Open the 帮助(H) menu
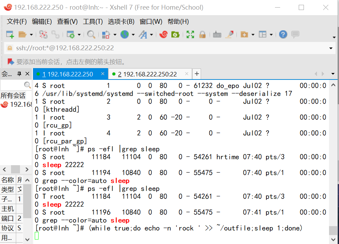This screenshot has height=244, width=339. click(178, 22)
